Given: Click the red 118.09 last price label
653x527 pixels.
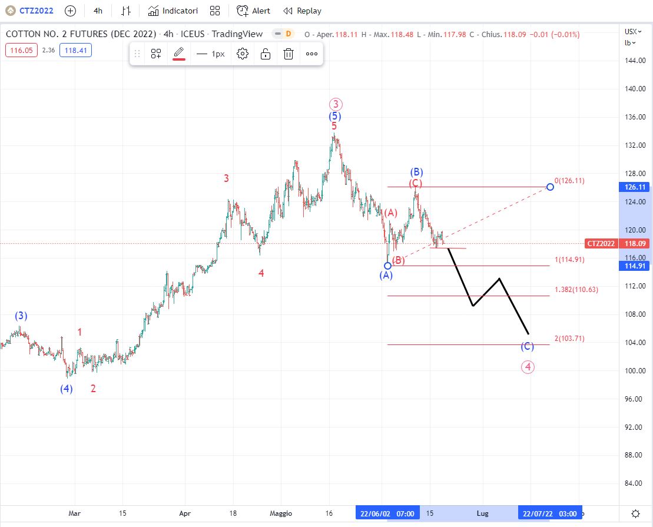Looking at the screenshot, I should tap(634, 243).
